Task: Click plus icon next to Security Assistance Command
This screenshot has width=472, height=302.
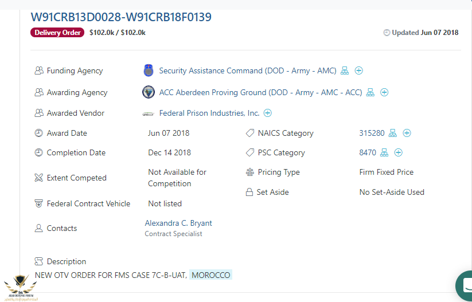Action: coord(358,70)
